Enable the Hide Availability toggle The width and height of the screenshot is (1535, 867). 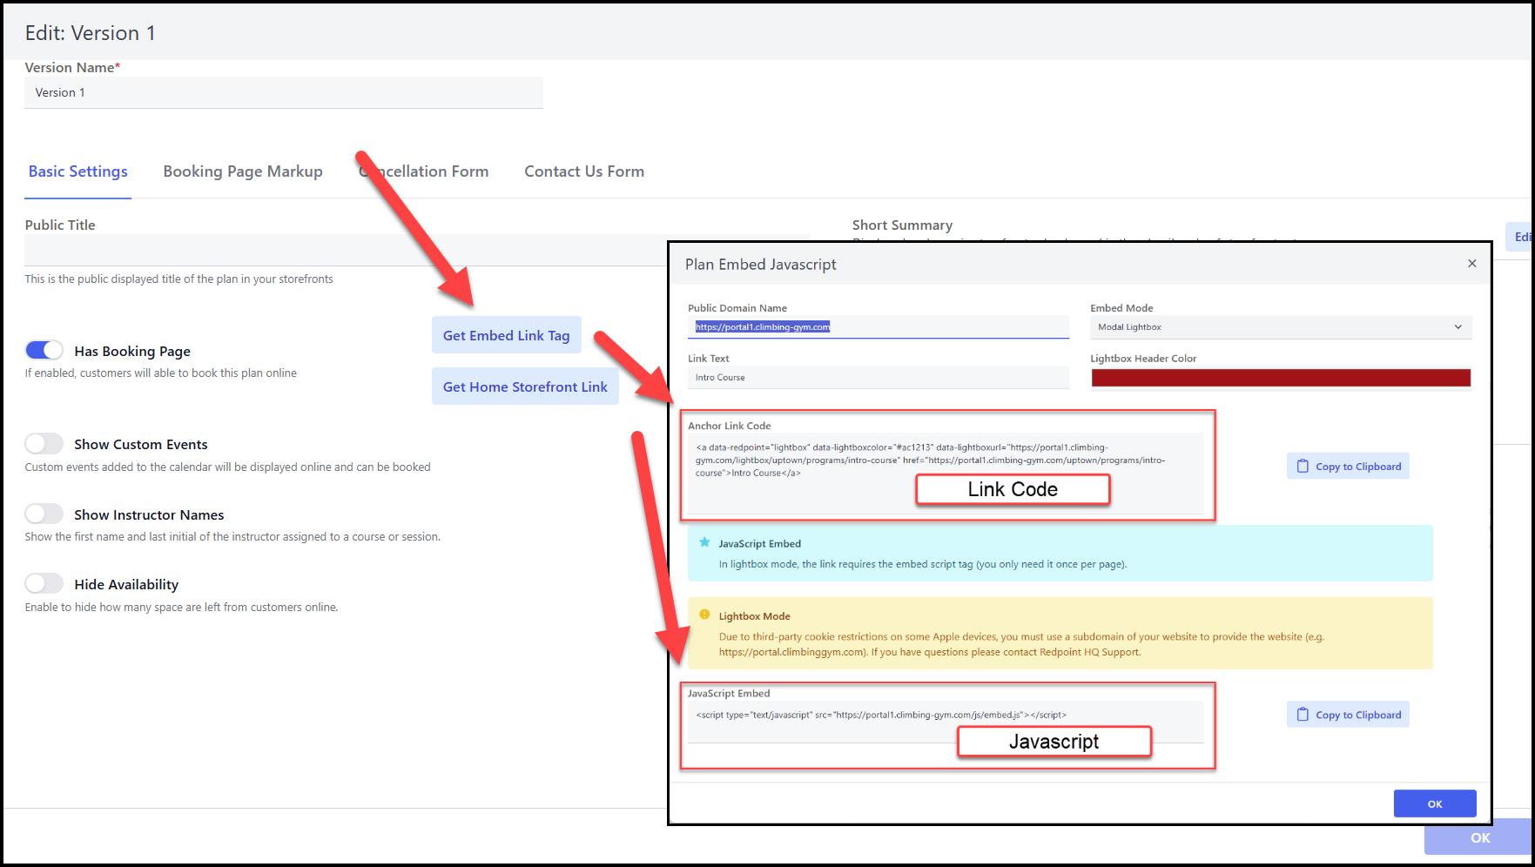(44, 583)
